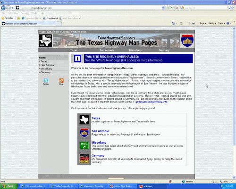Click the Print icon in command bar
Viewport: 236px width, 189px height.
click(194, 23)
